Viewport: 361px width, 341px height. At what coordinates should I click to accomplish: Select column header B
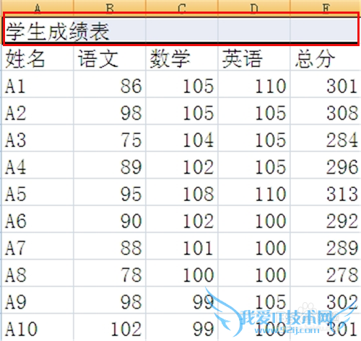pos(110,7)
